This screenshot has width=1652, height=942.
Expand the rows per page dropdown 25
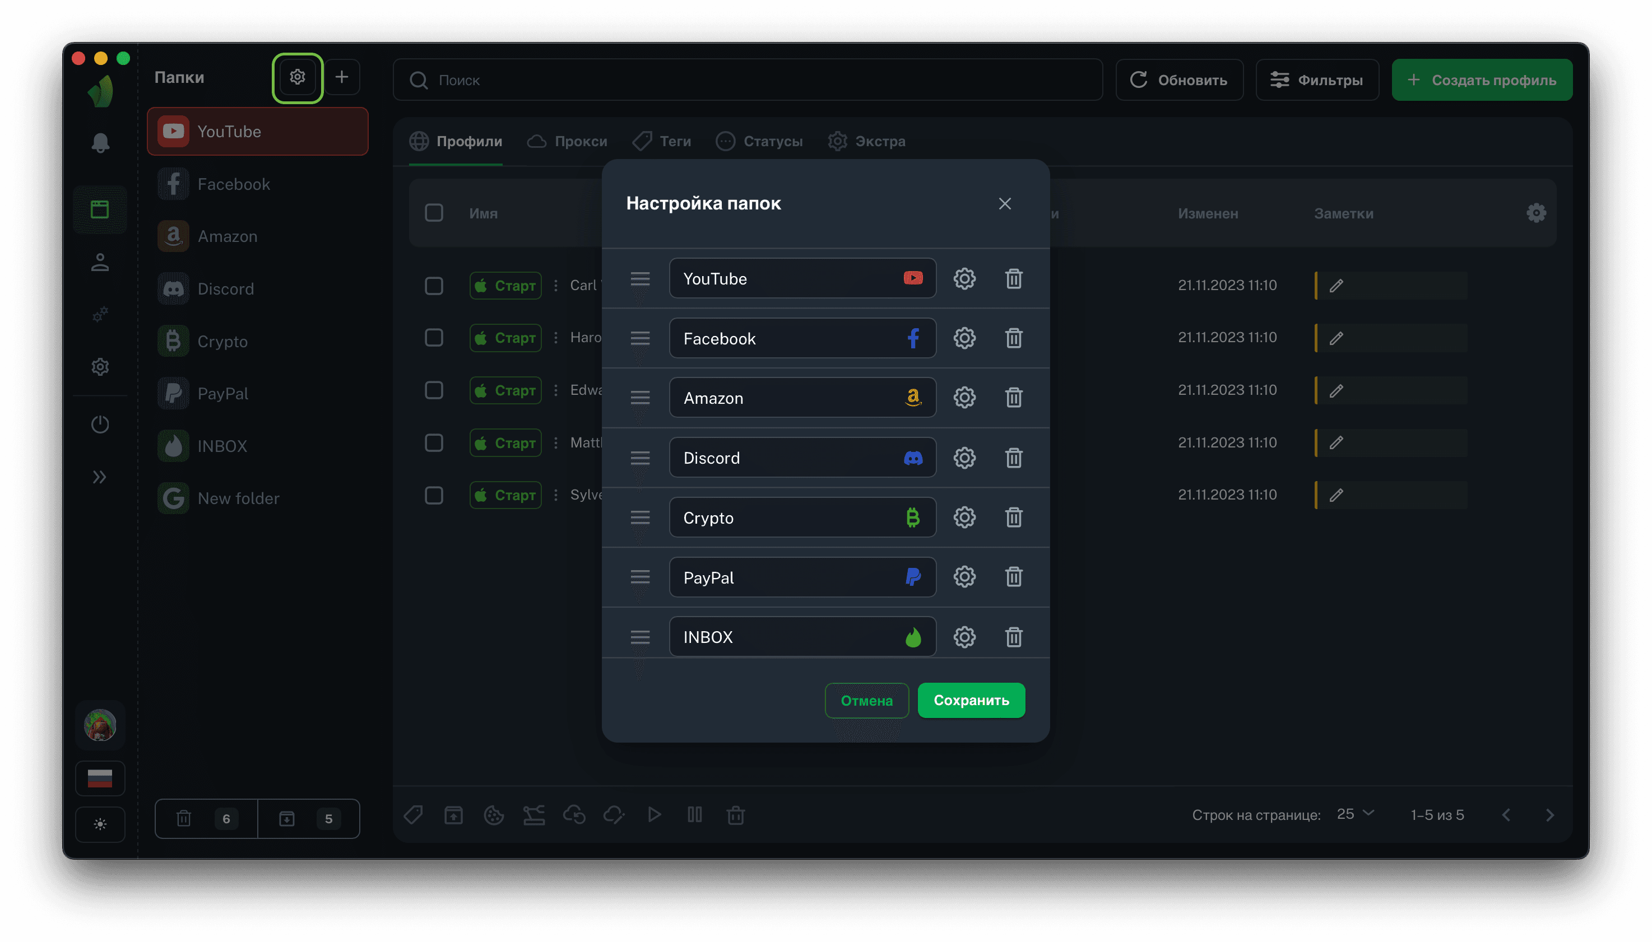pos(1356,814)
